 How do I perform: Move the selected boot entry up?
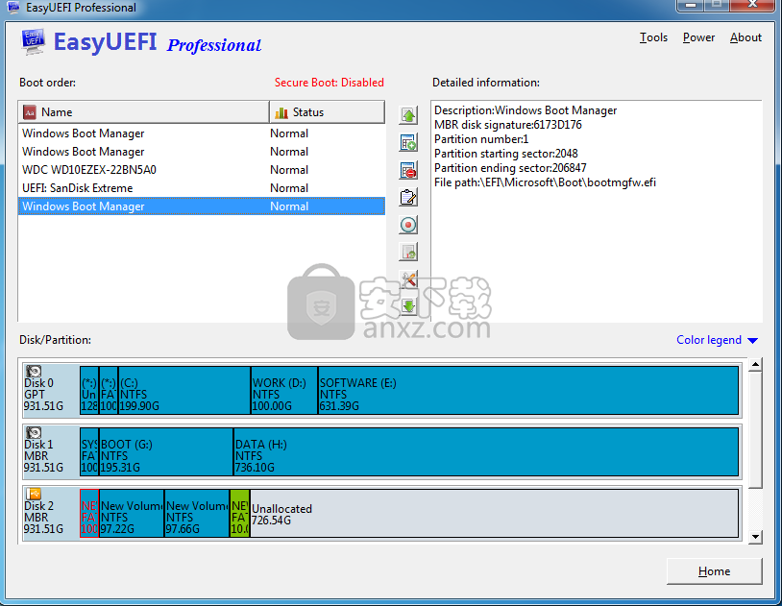click(408, 115)
